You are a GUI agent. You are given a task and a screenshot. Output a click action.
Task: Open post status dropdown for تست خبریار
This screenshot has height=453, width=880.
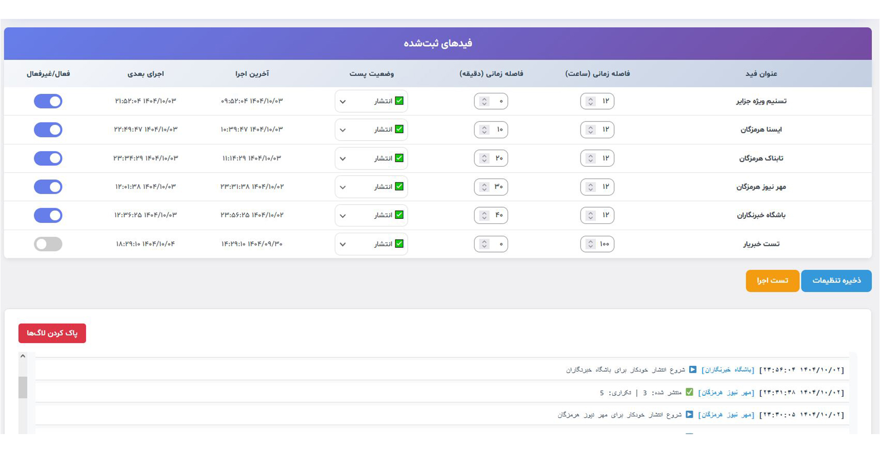click(371, 244)
